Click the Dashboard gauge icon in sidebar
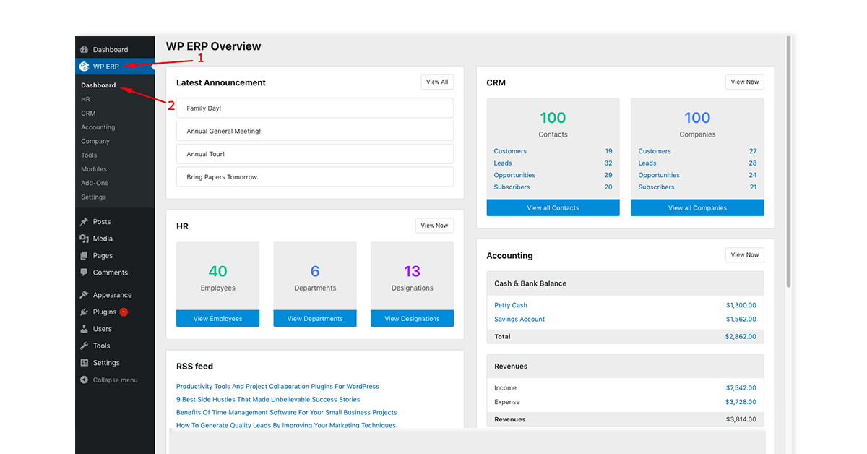The image size is (867, 454). [85, 50]
